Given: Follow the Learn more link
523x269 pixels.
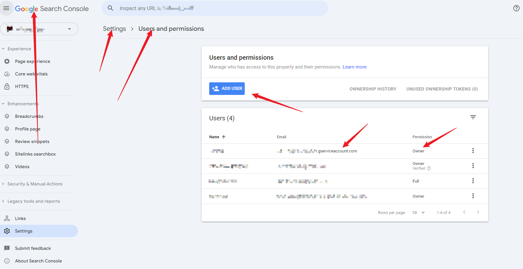Looking at the screenshot, I should click(x=354, y=67).
